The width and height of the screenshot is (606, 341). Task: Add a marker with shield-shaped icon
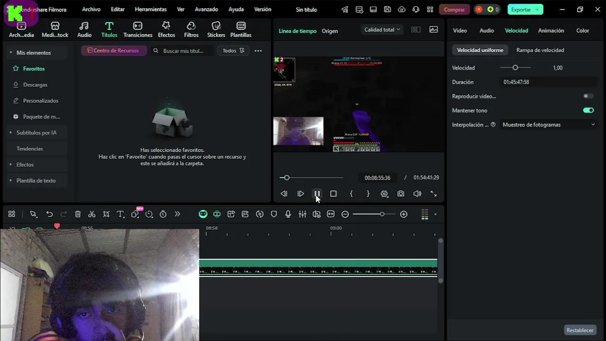[x=274, y=214]
